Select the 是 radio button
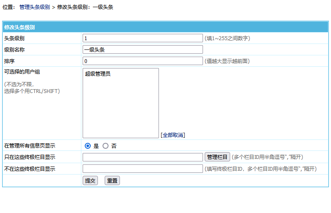The image size is (331, 213). pyautogui.click(x=88, y=146)
